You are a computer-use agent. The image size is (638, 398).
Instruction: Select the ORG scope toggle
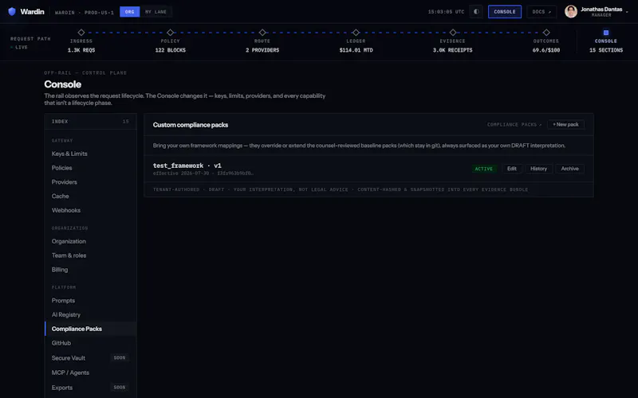130,12
